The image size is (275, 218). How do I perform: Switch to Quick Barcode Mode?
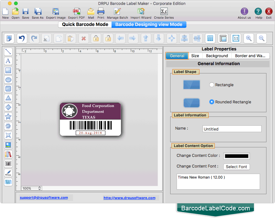point(85,24)
